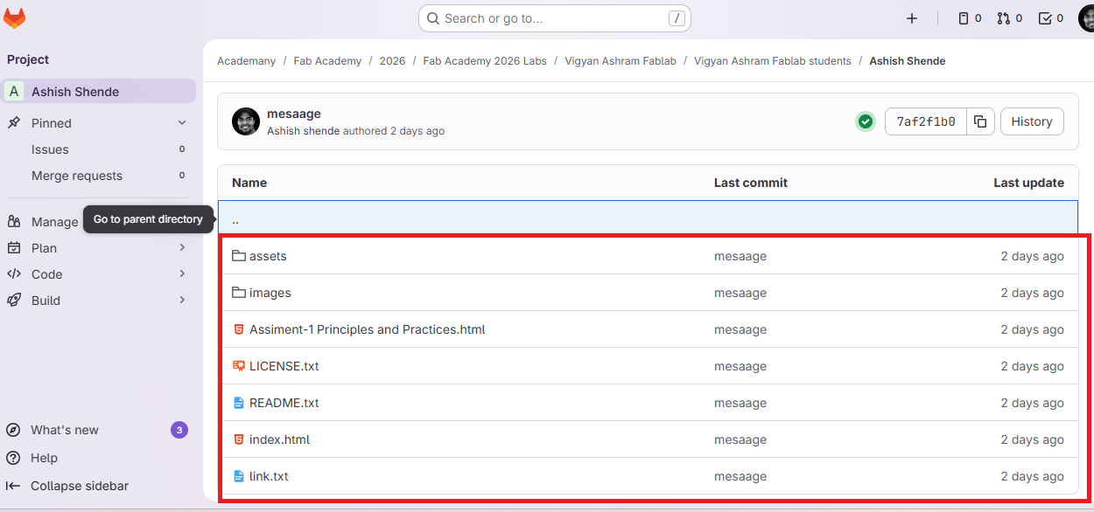Copy the commit SHA to clipboard
The height and width of the screenshot is (512, 1094).
coord(980,121)
